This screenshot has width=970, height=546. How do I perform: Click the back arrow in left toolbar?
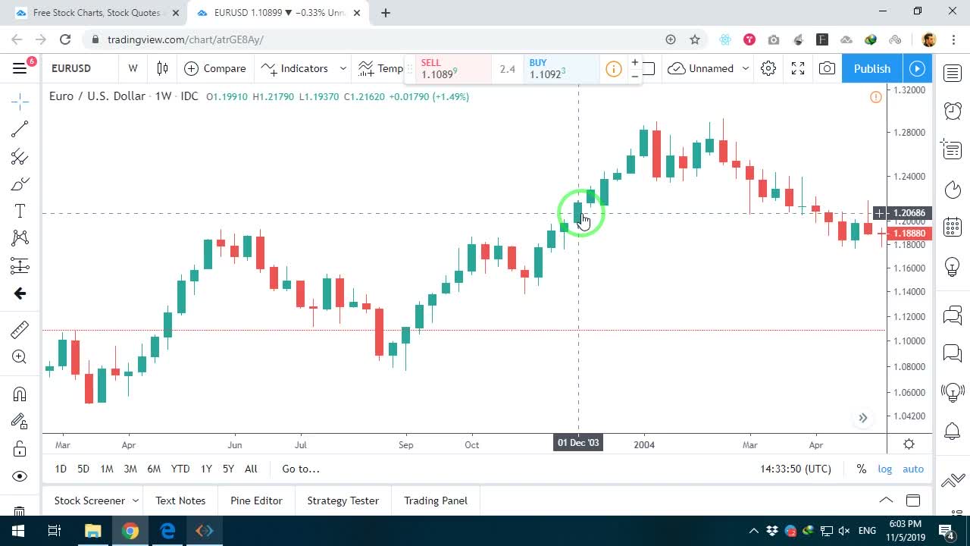20,293
